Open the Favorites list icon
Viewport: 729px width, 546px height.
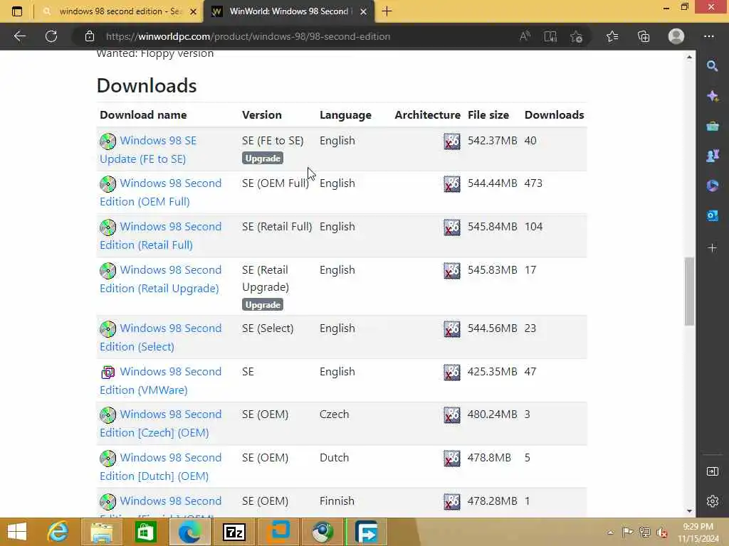pyautogui.click(x=612, y=36)
